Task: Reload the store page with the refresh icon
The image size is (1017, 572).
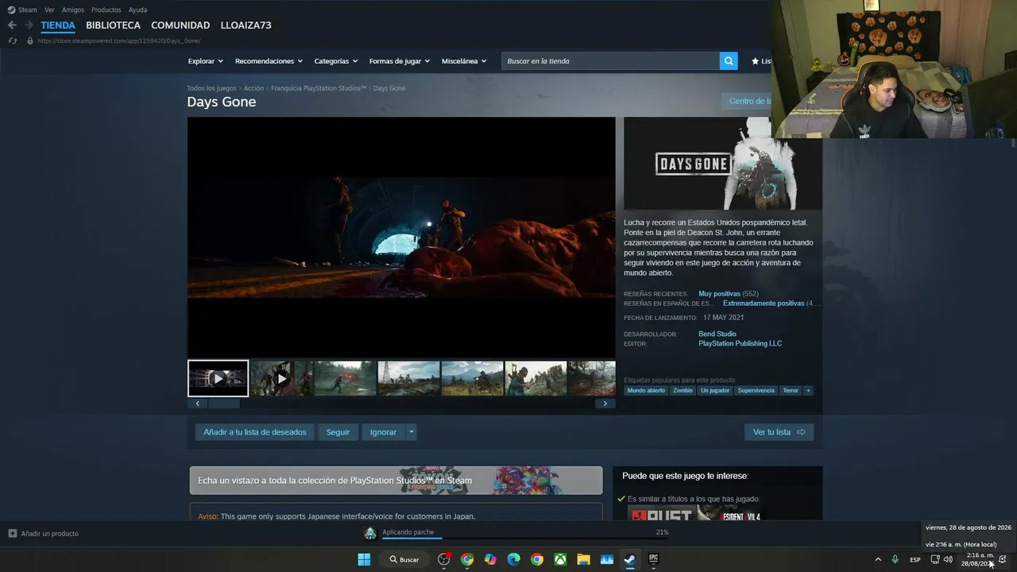Action: (x=12, y=41)
